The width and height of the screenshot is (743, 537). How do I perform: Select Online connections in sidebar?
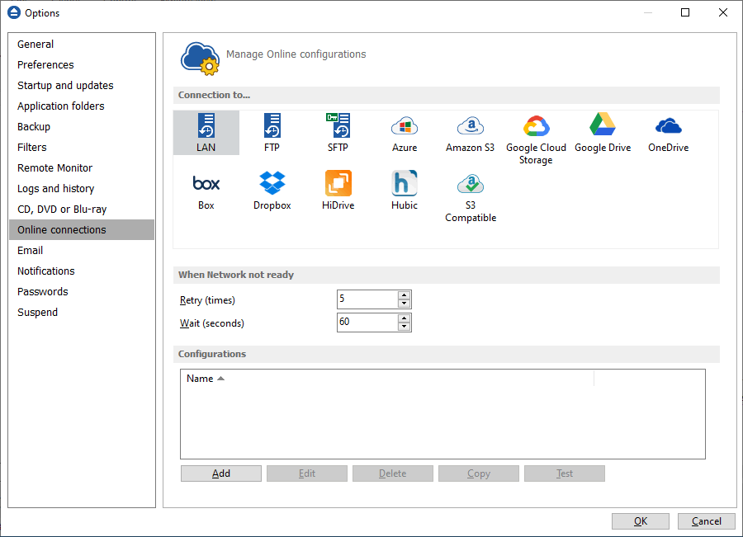[82, 229]
